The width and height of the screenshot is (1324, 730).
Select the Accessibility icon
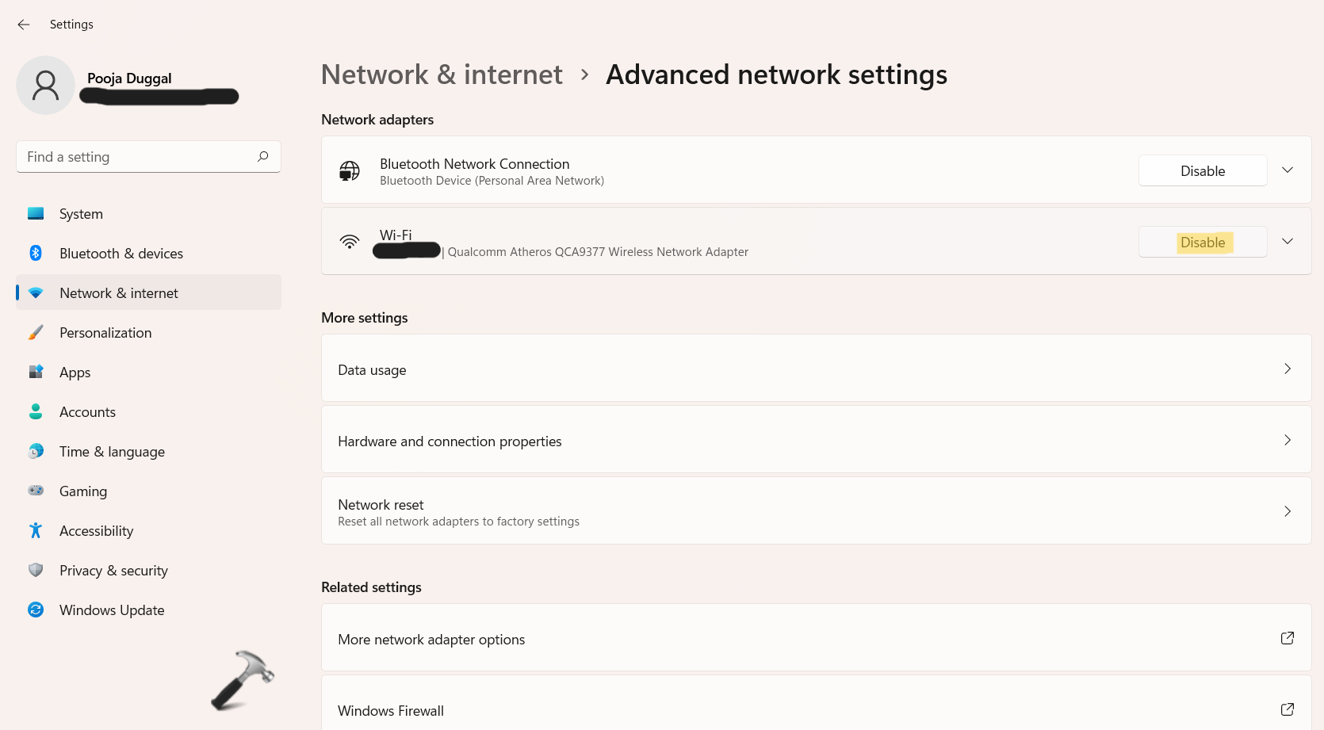pyautogui.click(x=36, y=530)
